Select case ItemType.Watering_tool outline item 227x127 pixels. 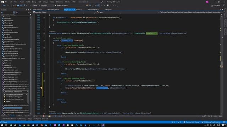[15, 99]
